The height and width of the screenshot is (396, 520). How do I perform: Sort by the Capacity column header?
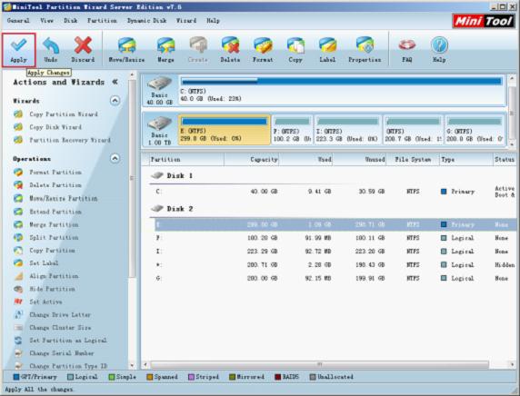click(252, 159)
